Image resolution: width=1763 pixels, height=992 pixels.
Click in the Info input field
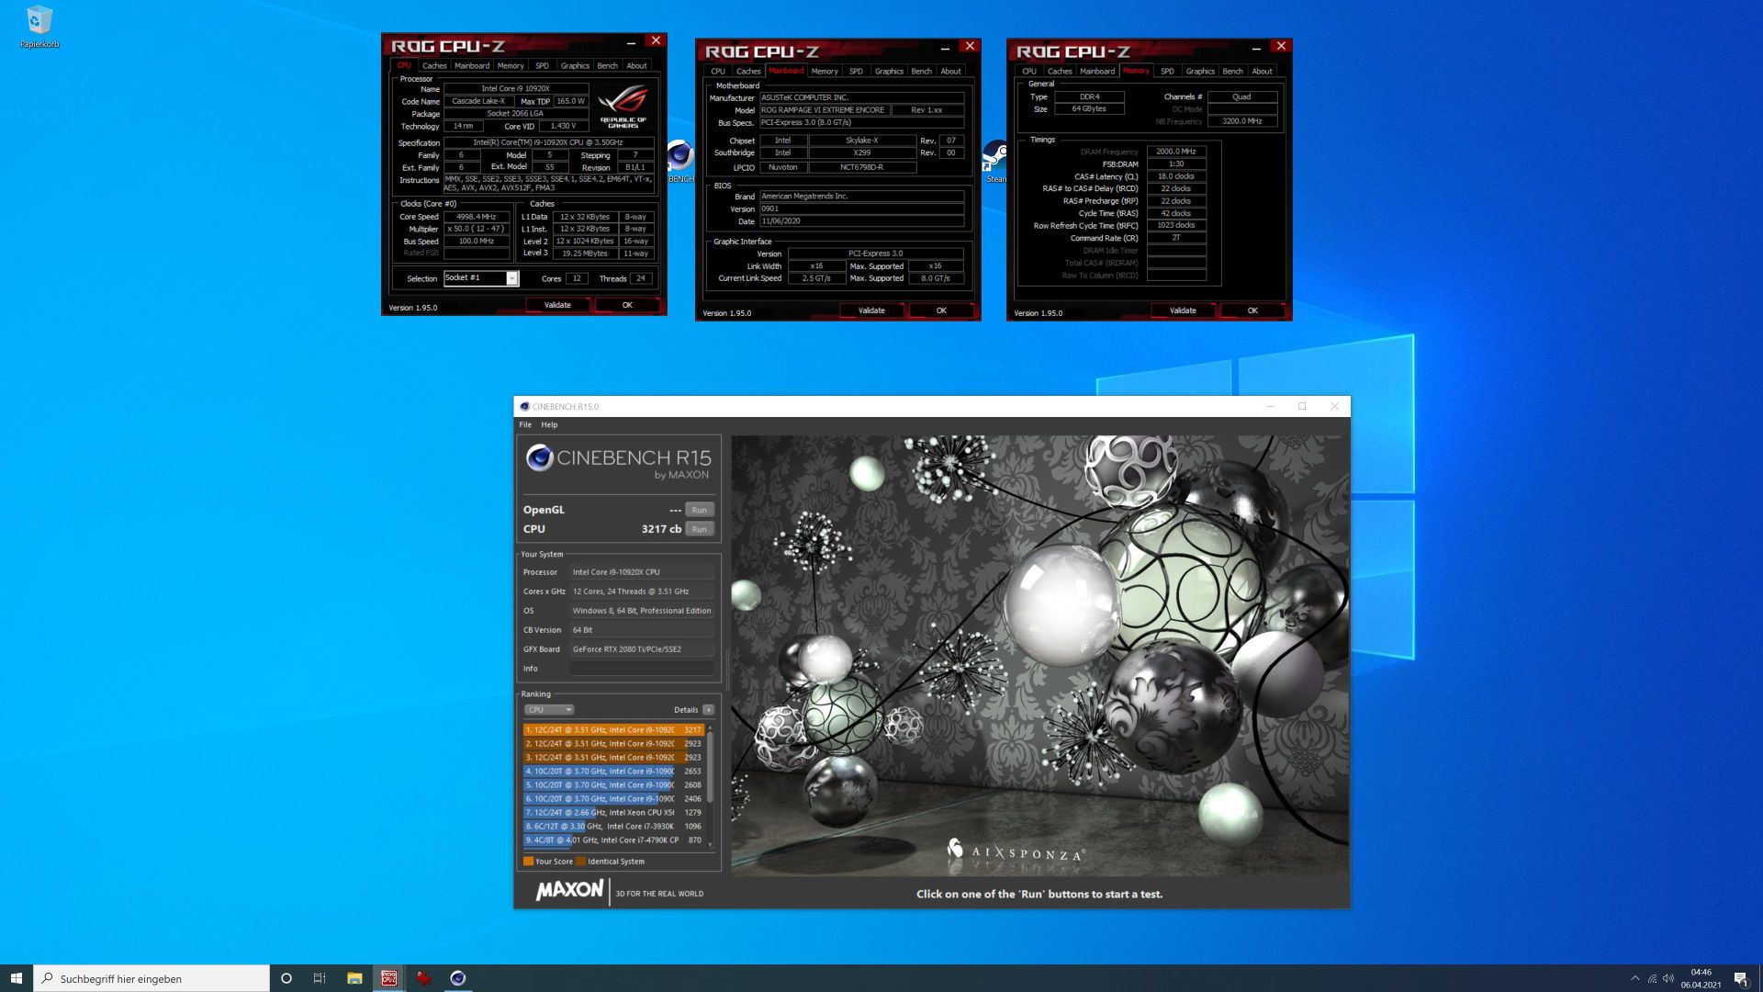(642, 669)
